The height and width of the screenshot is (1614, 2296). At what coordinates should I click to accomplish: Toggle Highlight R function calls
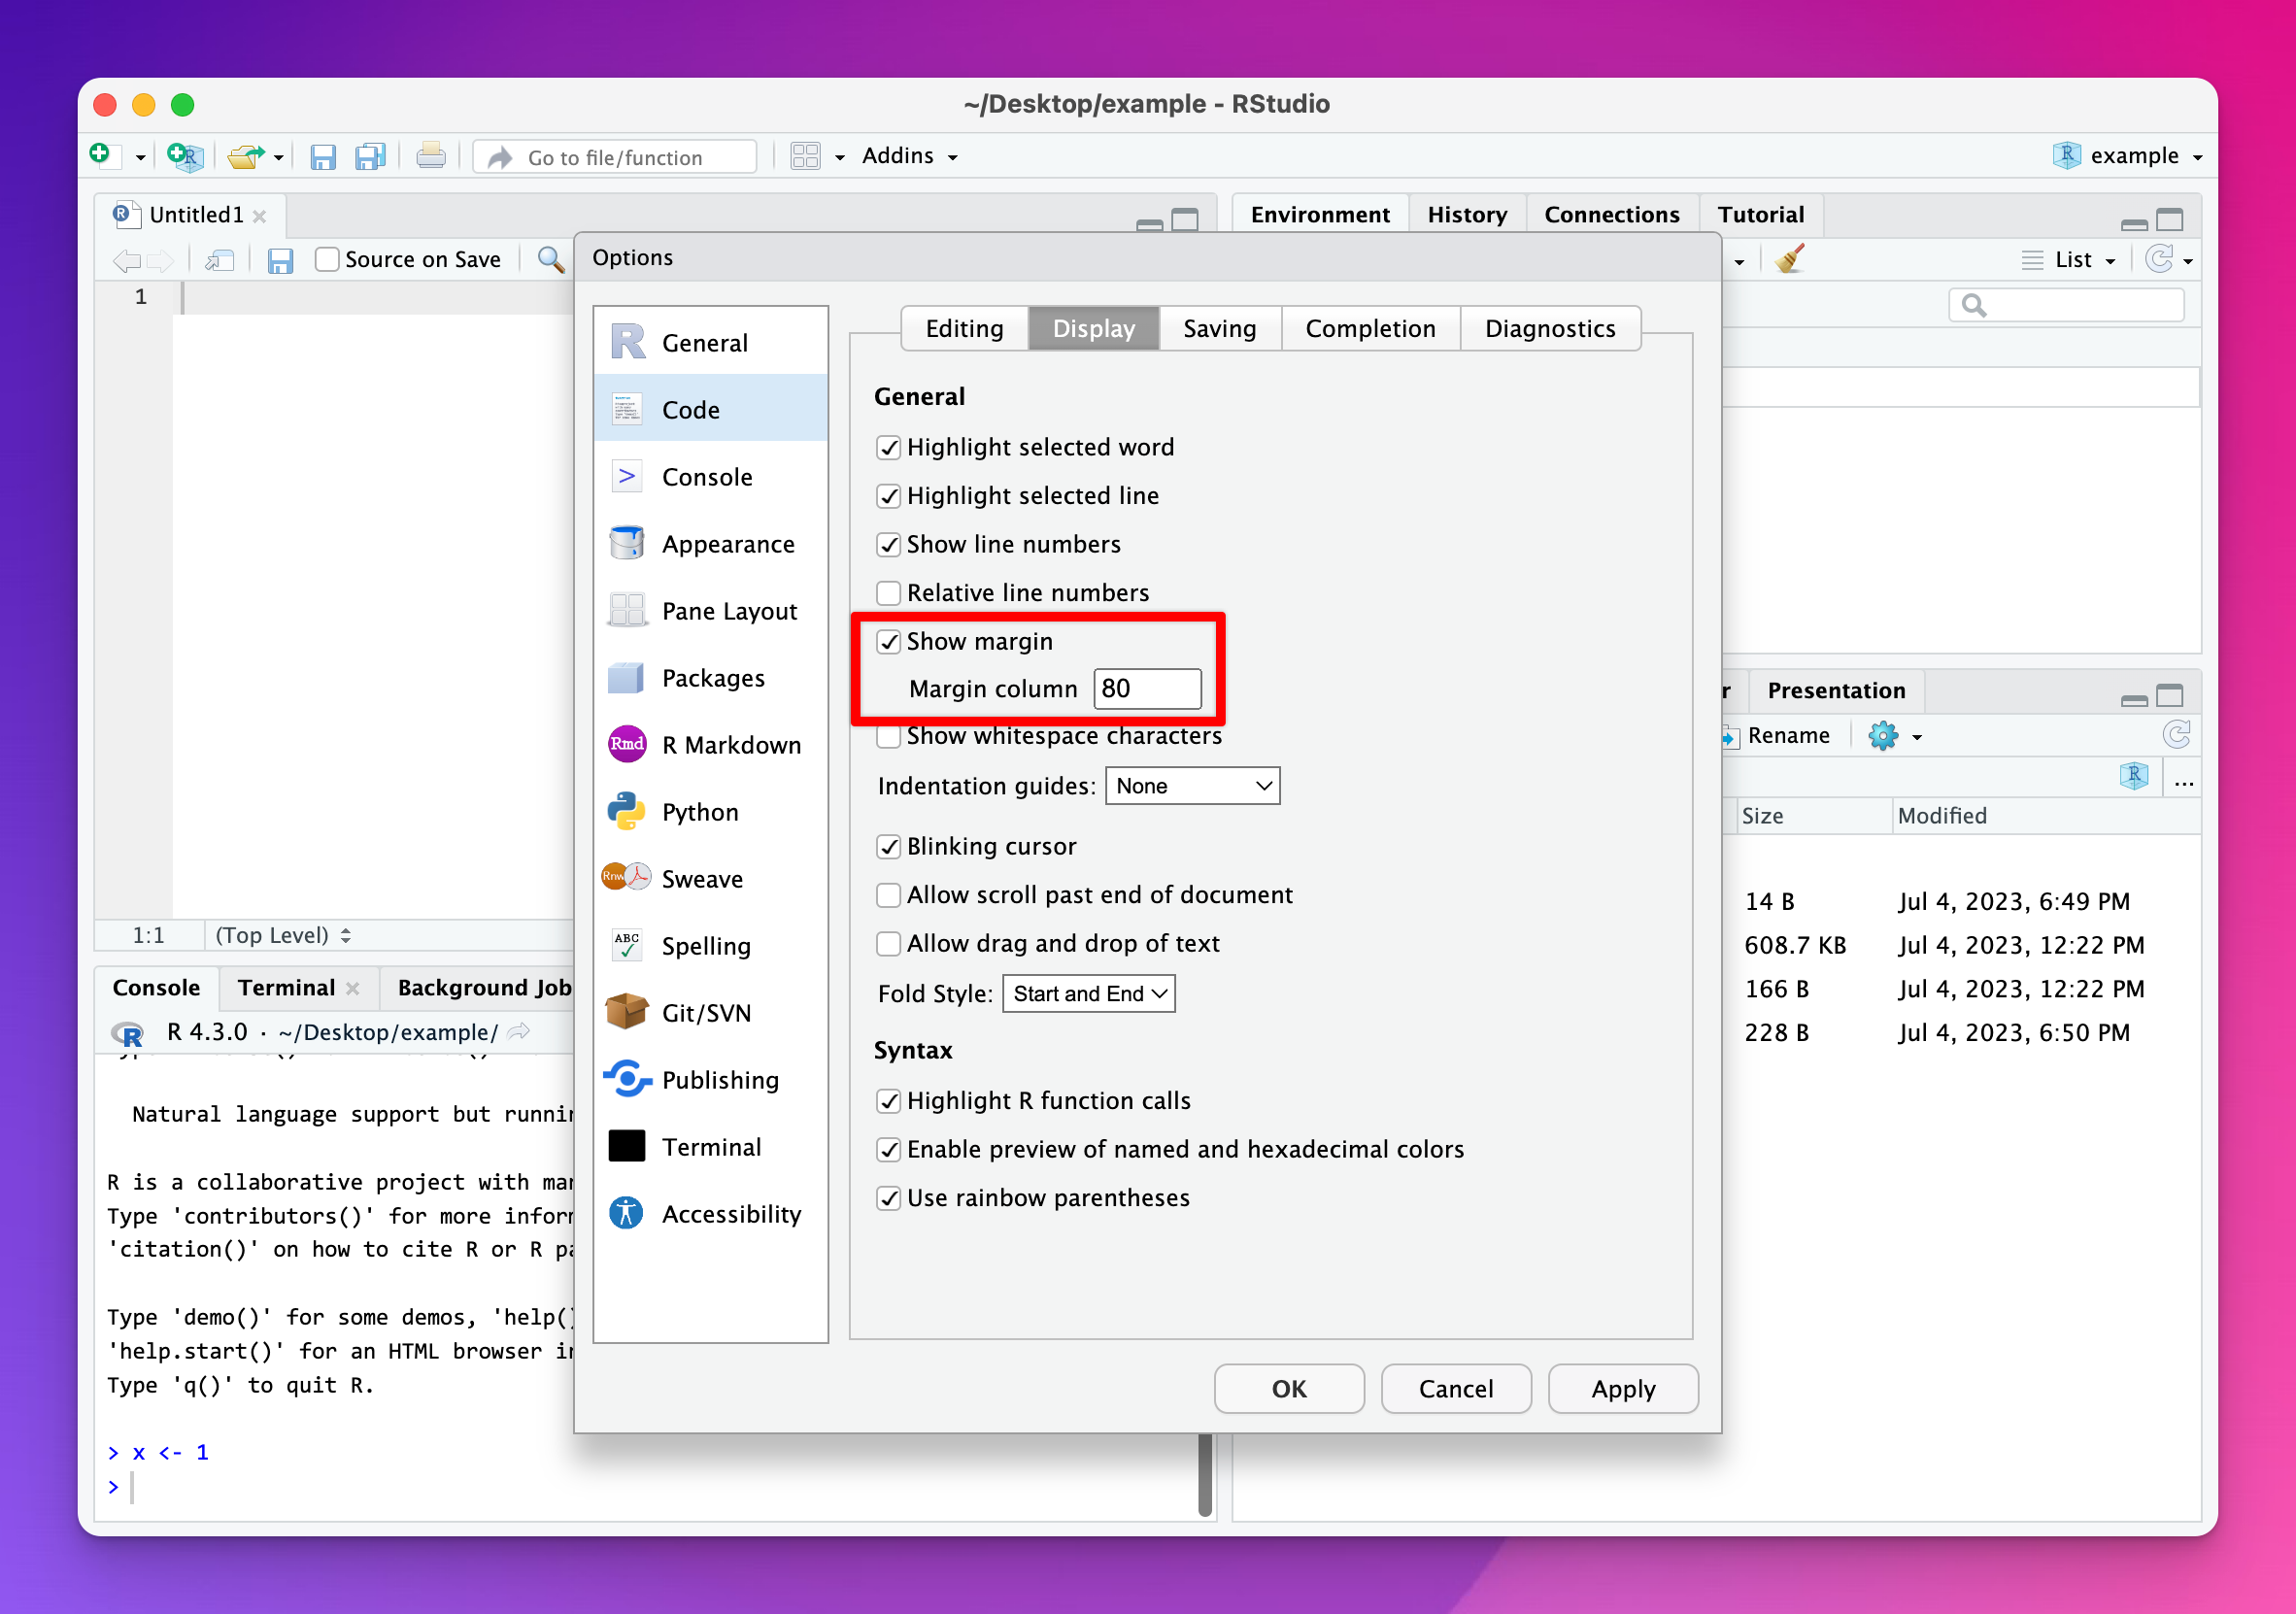[x=888, y=1101]
